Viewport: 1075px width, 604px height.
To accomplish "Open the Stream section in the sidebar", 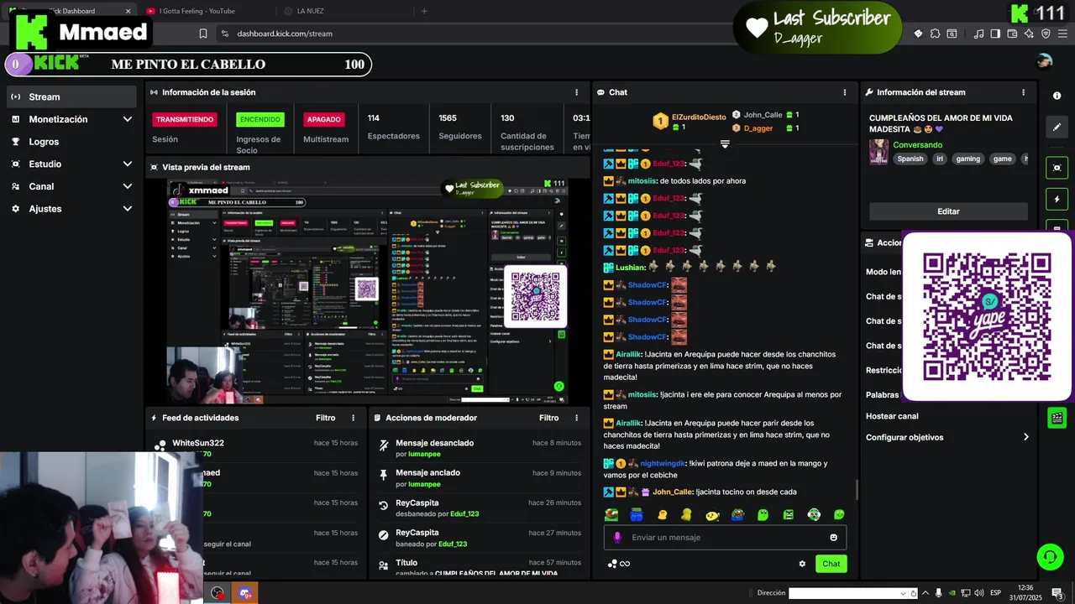I will point(71,96).
